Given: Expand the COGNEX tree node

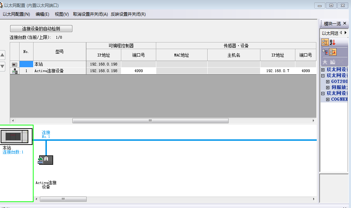Looking at the screenshot, I should tap(328, 99).
